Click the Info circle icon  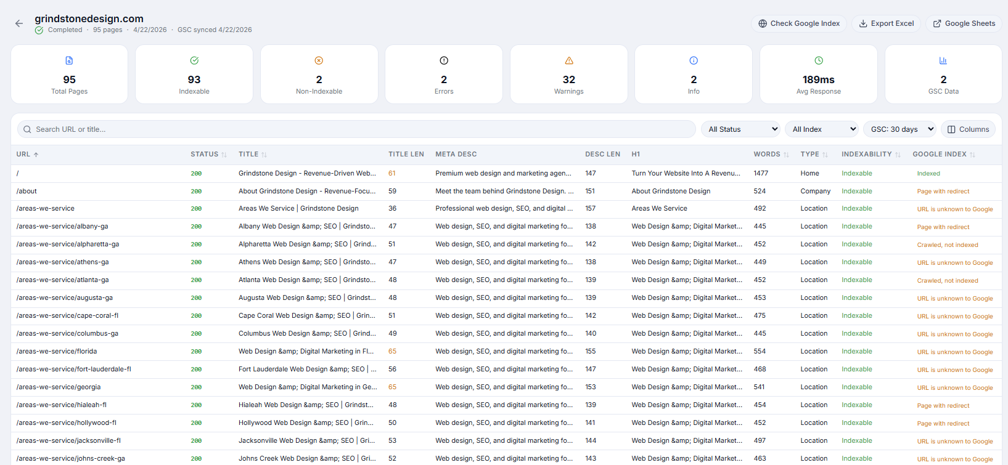tap(694, 60)
